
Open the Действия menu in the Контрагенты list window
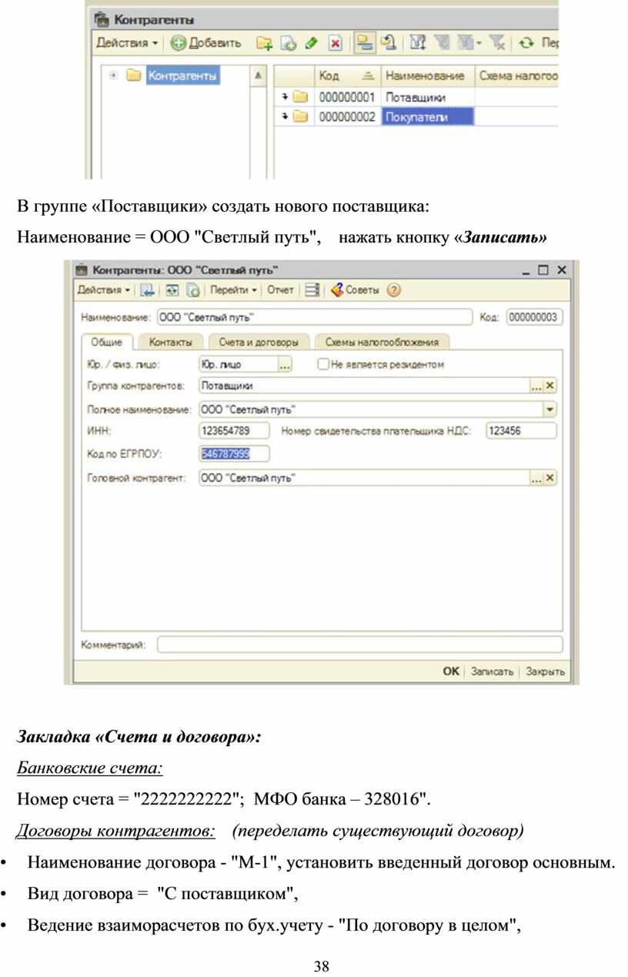(x=127, y=43)
